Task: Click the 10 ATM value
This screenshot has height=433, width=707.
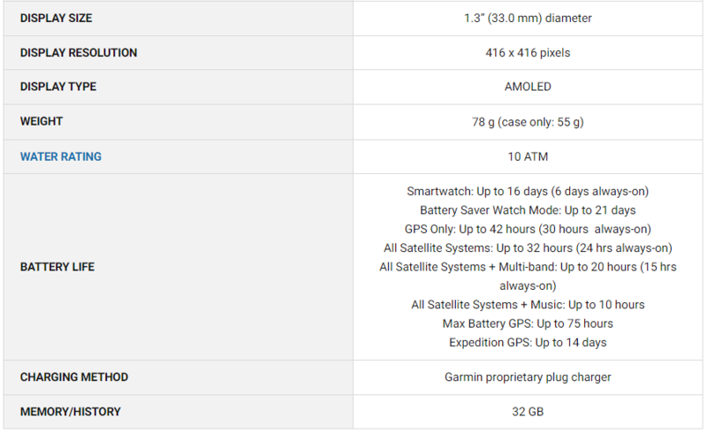Action: (x=528, y=156)
